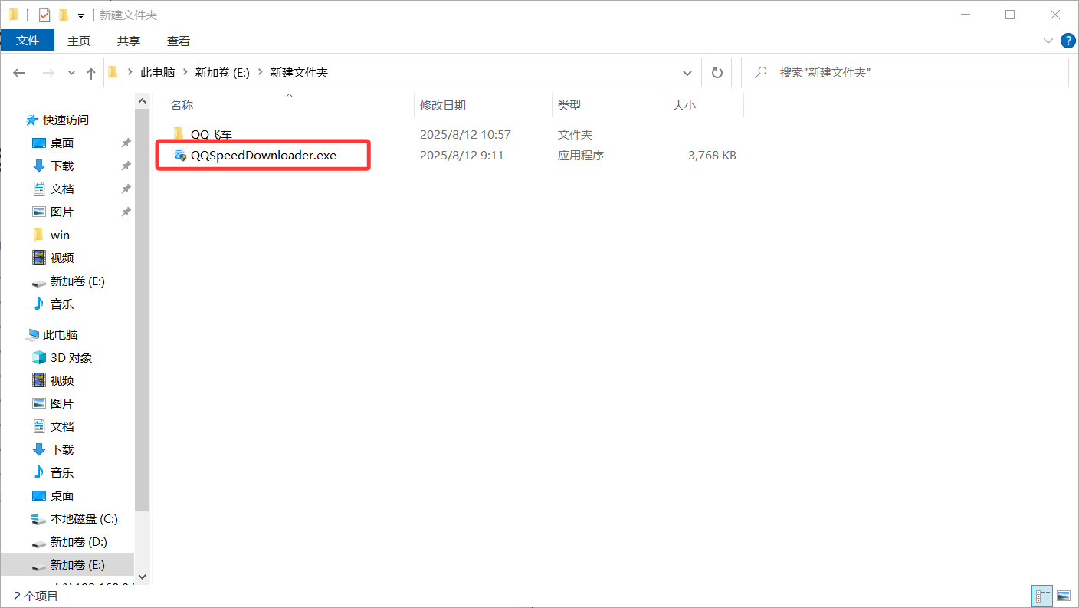Open the chevron after 新加卷 (E:) in address bar

tap(261, 72)
